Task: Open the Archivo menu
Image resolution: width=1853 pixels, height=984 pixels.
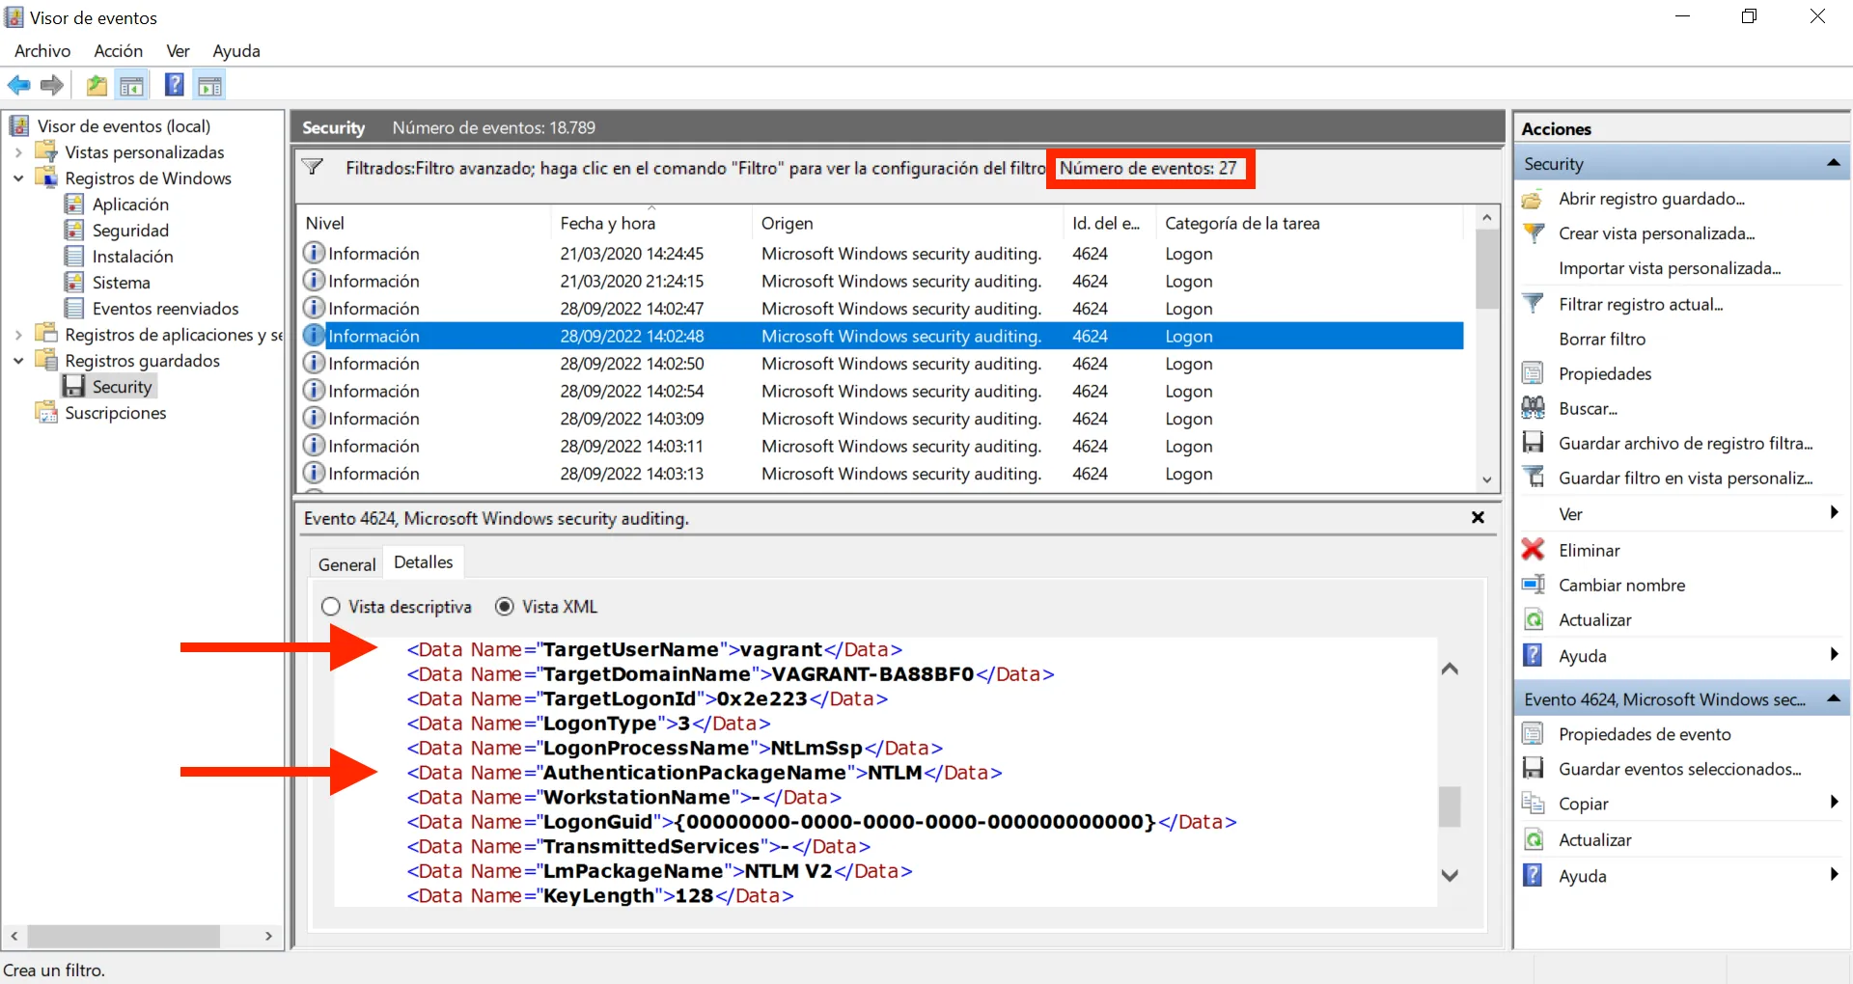Action: click(x=42, y=51)
